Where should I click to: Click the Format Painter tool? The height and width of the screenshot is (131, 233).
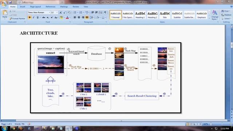click(x=17, y=19)
